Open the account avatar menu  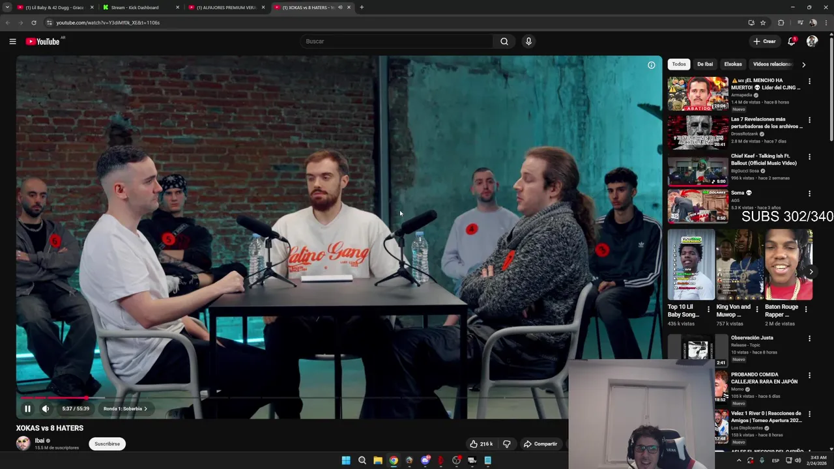click(x=812, y=41)
